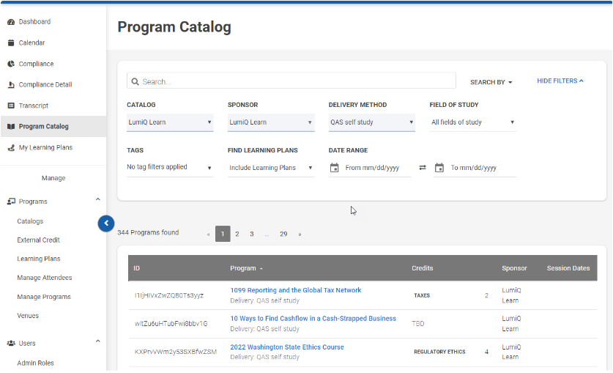Expand the Field of Study dropdown
Screen dimensions: 613x373
pos(472,122)
